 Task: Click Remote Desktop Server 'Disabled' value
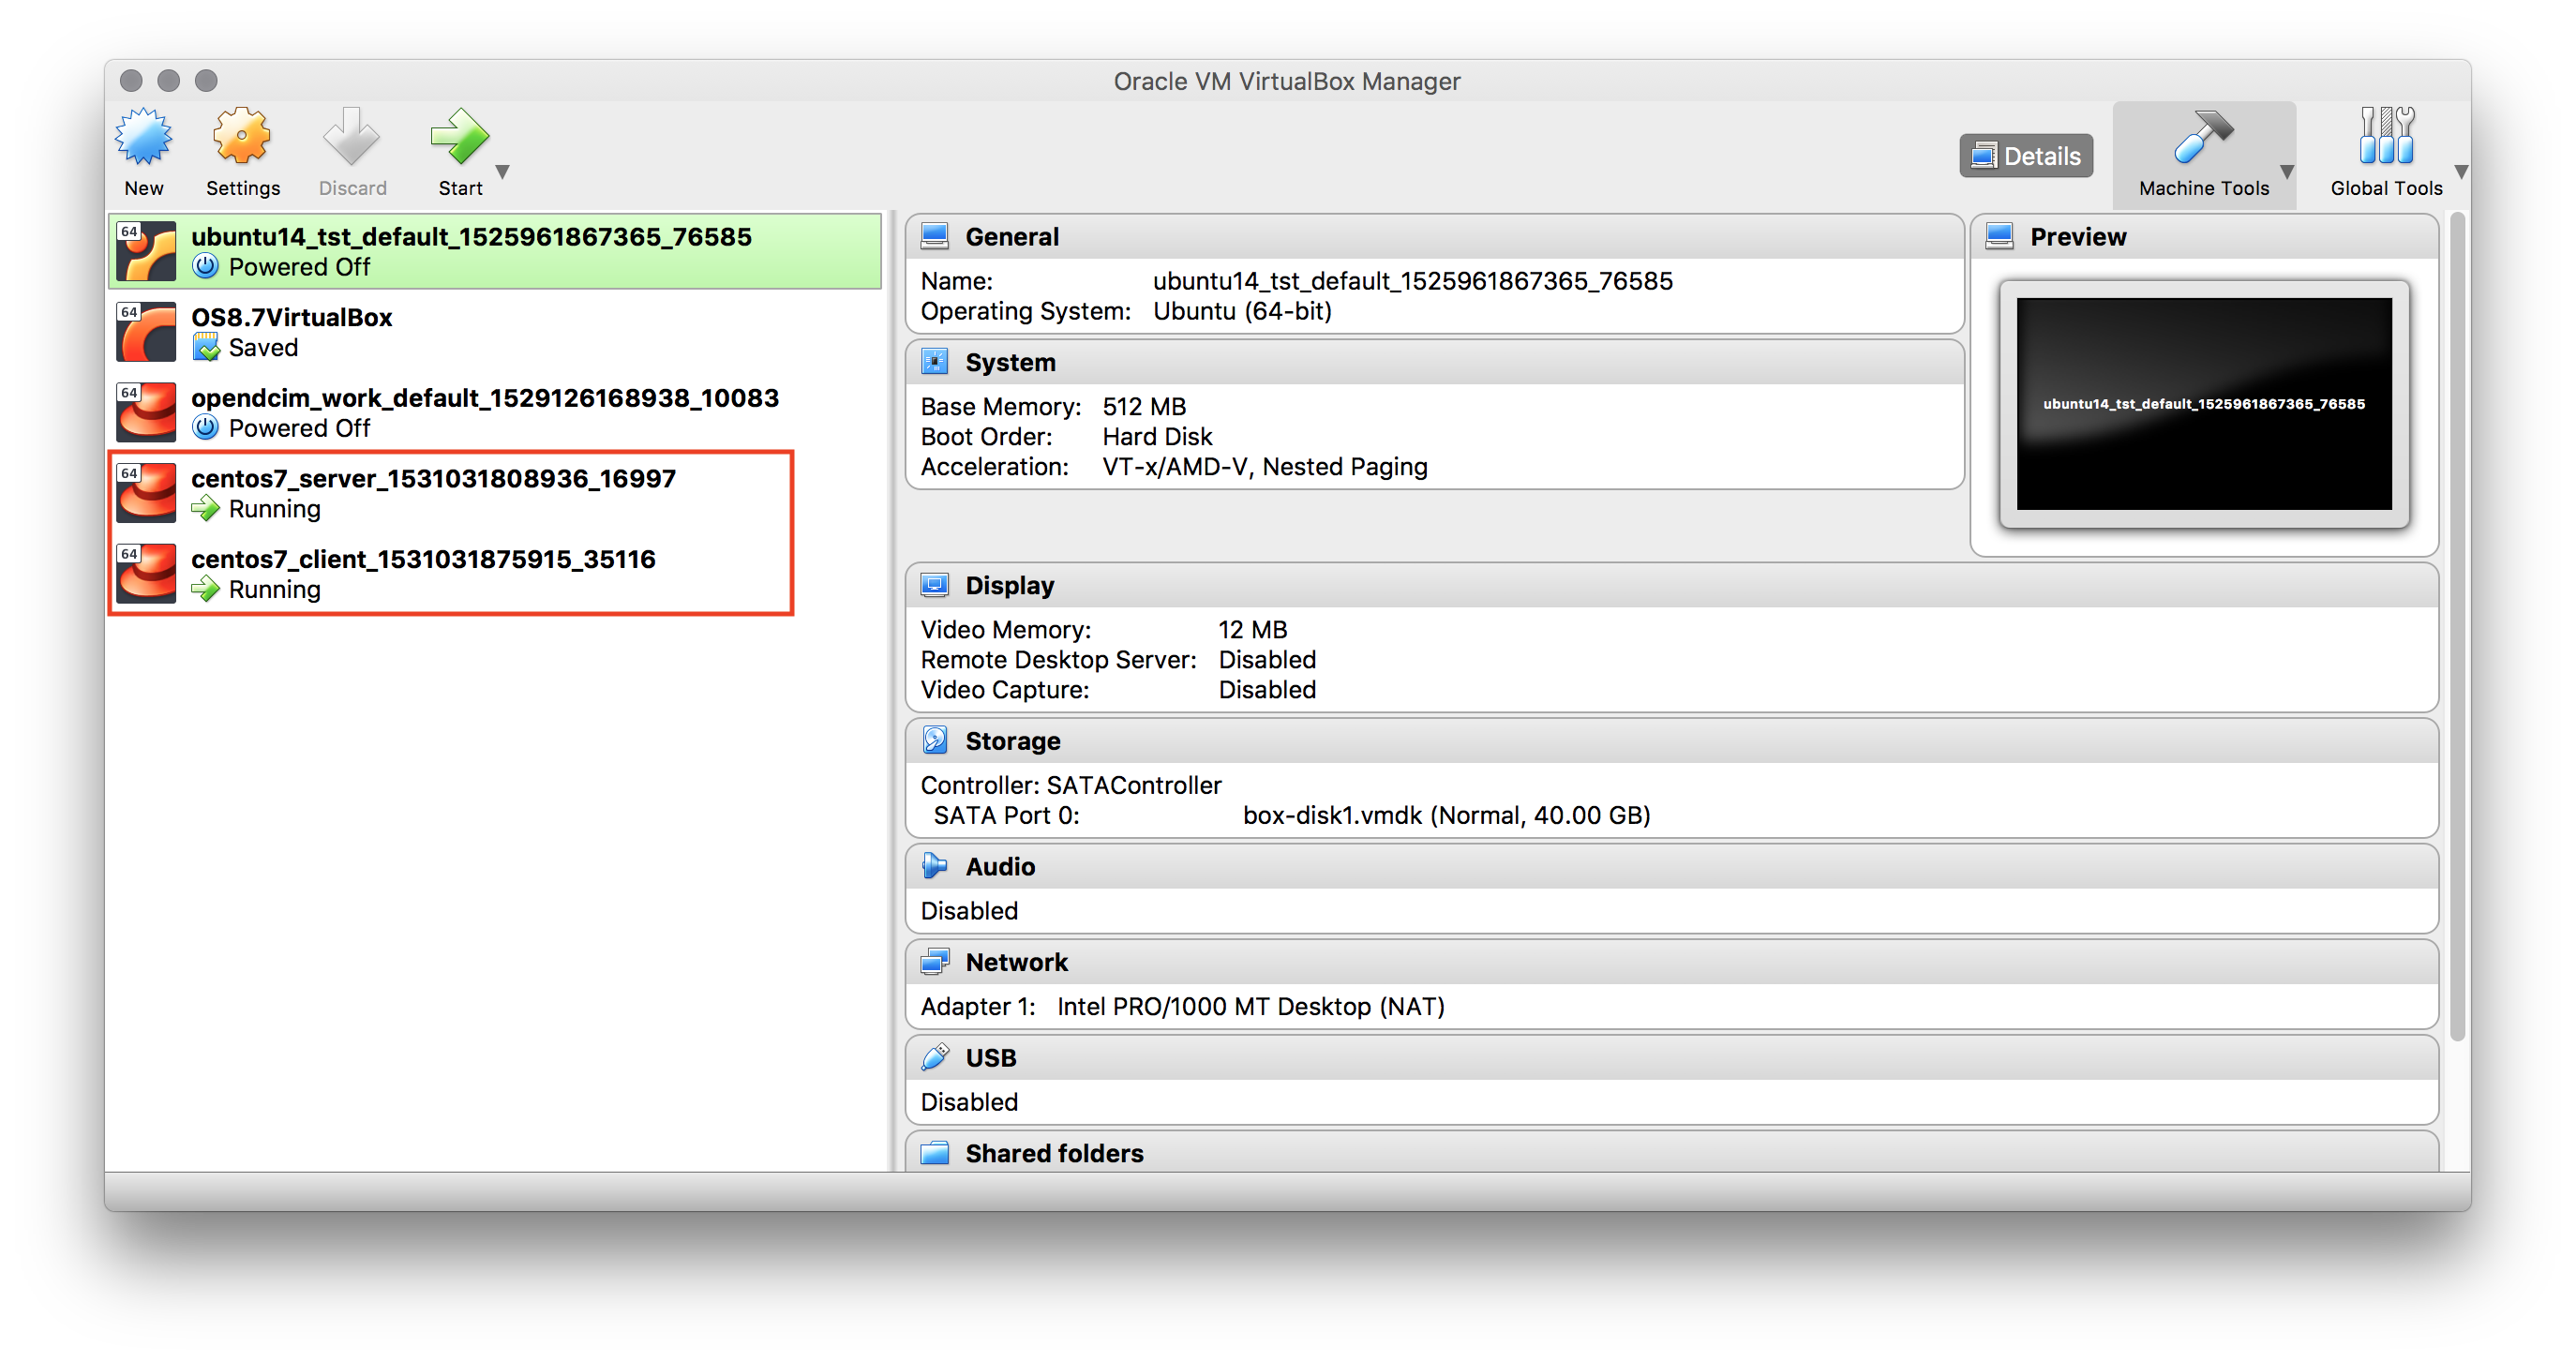point(1266,660)
